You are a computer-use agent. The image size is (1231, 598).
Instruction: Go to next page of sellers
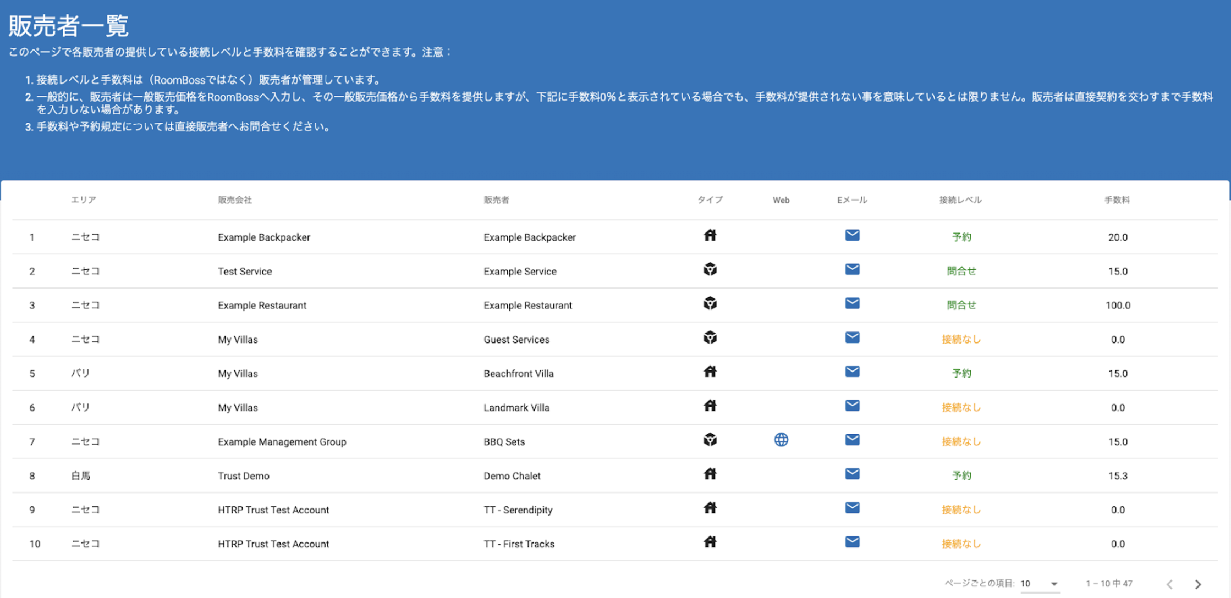click(x=1198, y=584)
